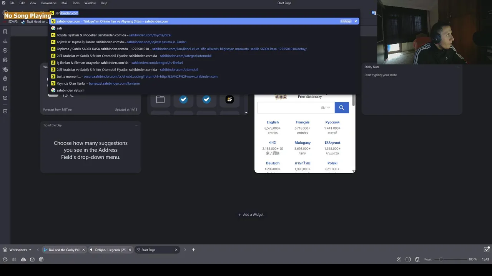Open the Français Wiktionary link
Screen dimensions: 492x276
[303, 122]
